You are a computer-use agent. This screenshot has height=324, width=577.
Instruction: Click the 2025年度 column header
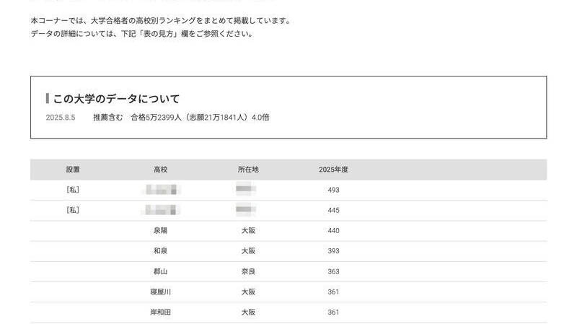[333, 170]
